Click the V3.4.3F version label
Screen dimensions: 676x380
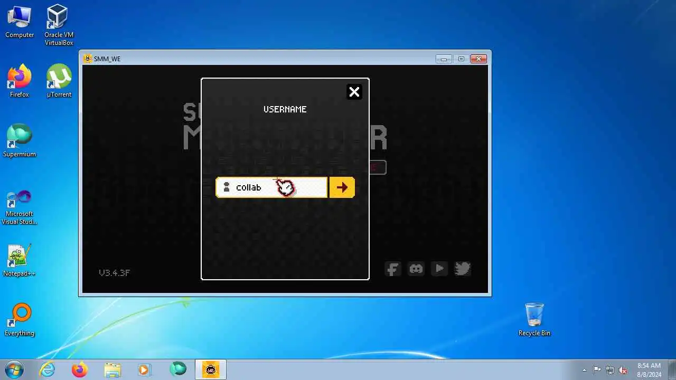pyautogui.click(x=114, y=273)
